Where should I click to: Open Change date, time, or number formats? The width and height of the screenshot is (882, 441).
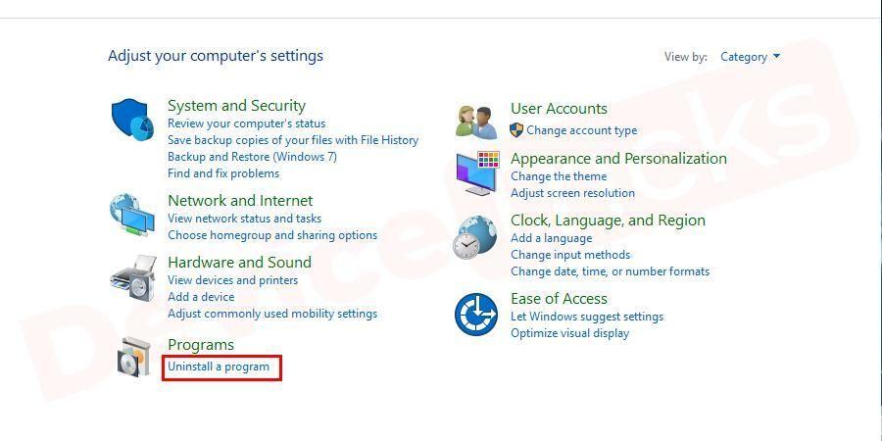pos(610,271)
